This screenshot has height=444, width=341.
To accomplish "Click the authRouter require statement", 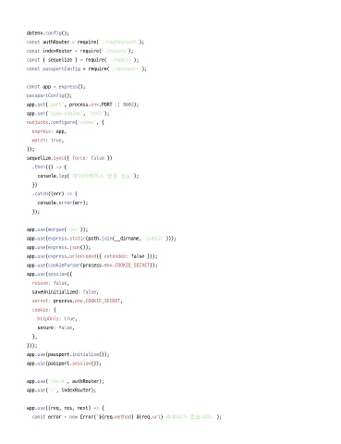I will pyautogui.click(x=85, y=42).
